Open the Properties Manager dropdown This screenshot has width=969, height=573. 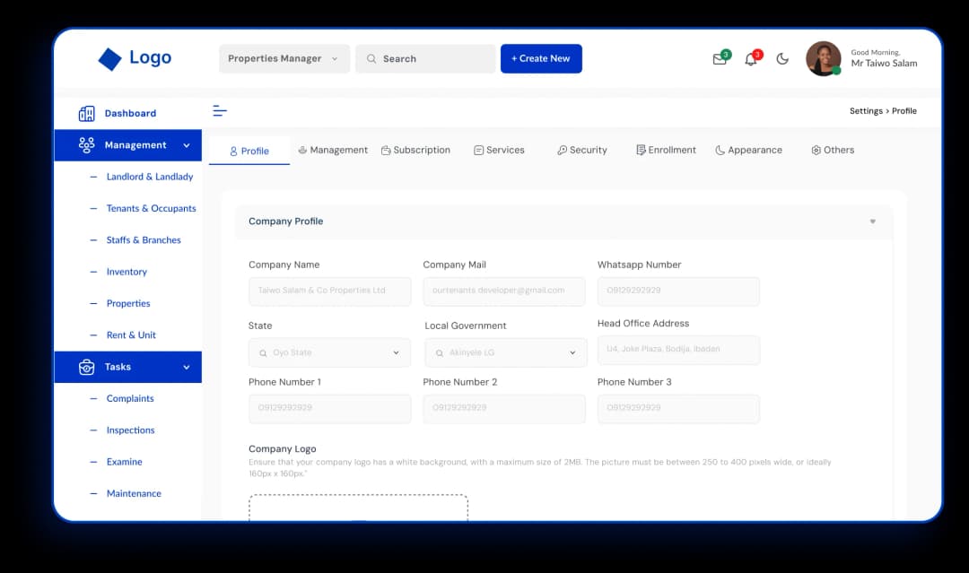point(284,59)
